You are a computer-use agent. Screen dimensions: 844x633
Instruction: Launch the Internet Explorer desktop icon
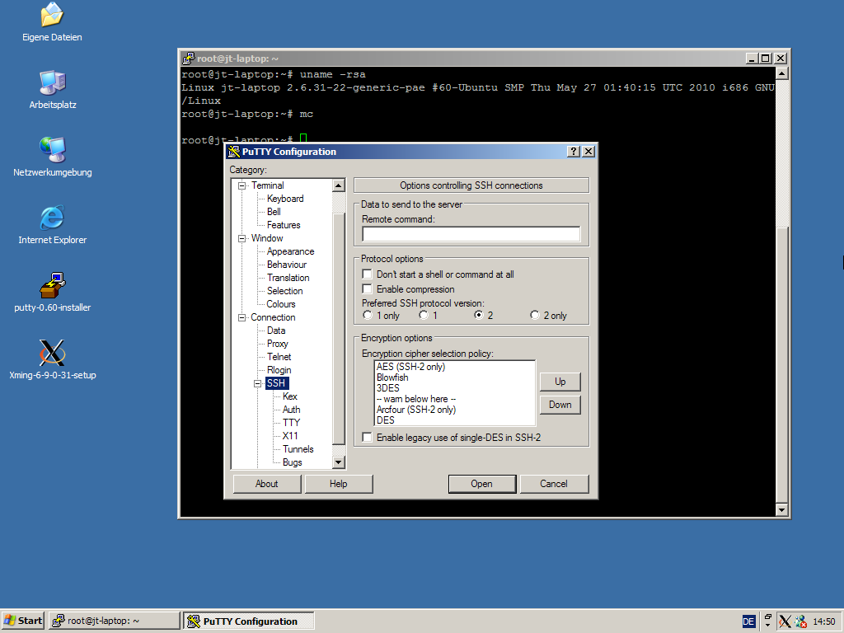(x=52, y=218)
